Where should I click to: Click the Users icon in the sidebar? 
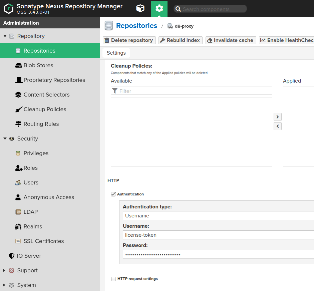tap(18, 182)
